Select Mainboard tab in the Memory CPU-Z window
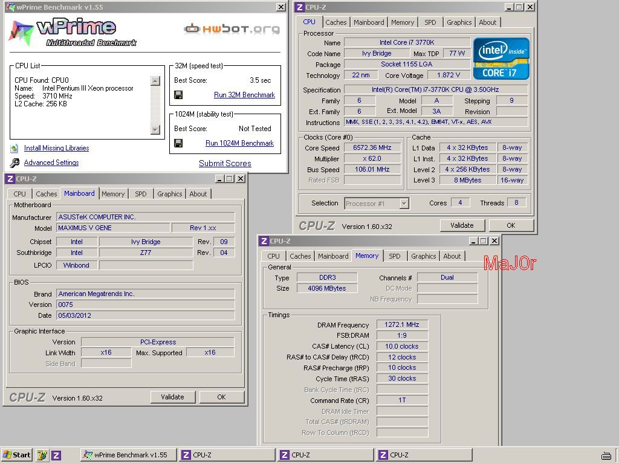This screenshot has height=464, width=619. [333, 256]
